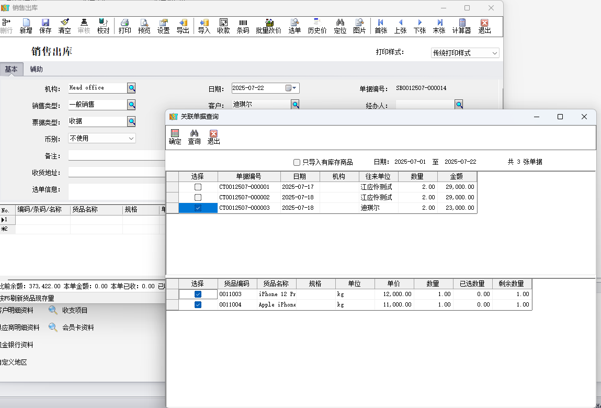The height and width of the screenshot is (408, 601).
Task: Uncheck item 0011003 iPhone 12 row
Action: click(x=198, y=294)
